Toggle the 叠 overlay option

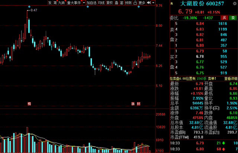tap(117, 3)
